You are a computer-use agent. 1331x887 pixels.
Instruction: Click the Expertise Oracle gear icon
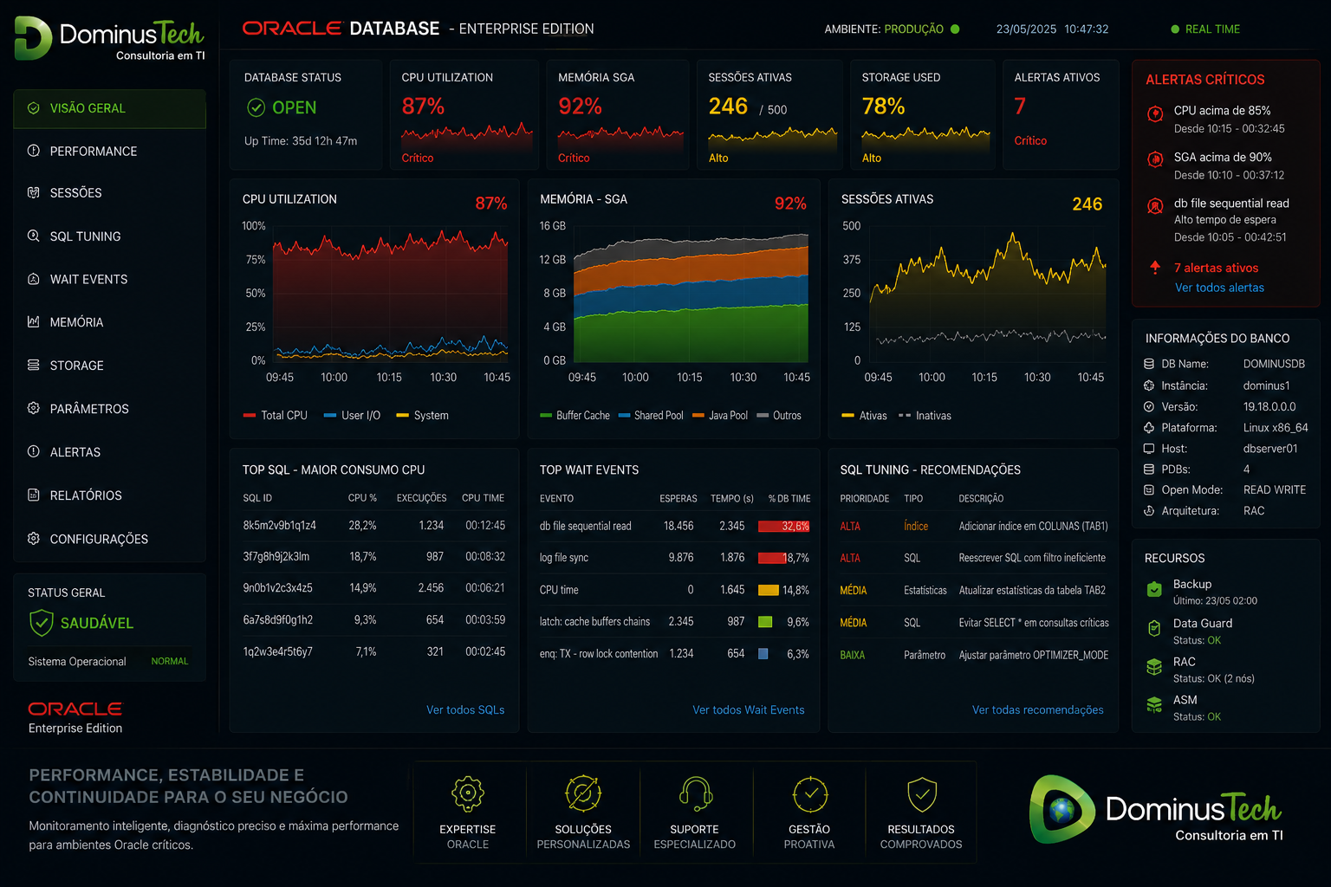pos(468,793)
